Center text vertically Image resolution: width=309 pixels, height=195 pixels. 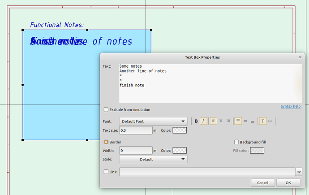click(x=245, y=121)
